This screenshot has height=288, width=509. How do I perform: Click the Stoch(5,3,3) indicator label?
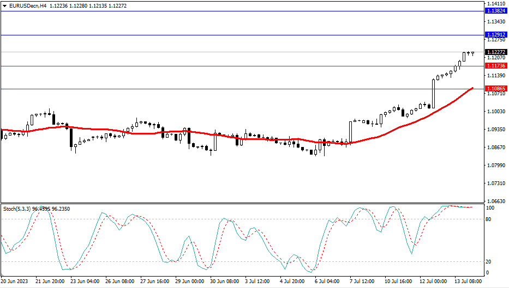click(x=16, y=209)
